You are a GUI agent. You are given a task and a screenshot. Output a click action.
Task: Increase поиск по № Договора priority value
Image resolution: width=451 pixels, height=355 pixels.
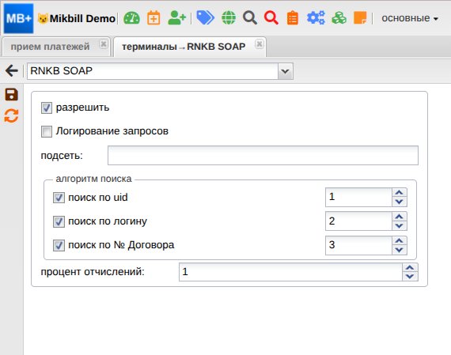coord(400,240)
